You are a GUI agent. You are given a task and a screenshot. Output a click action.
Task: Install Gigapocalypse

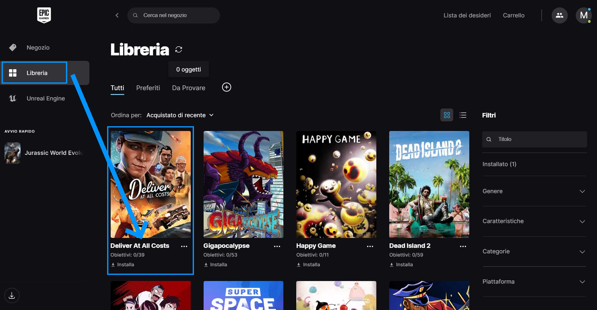[216, 265]
